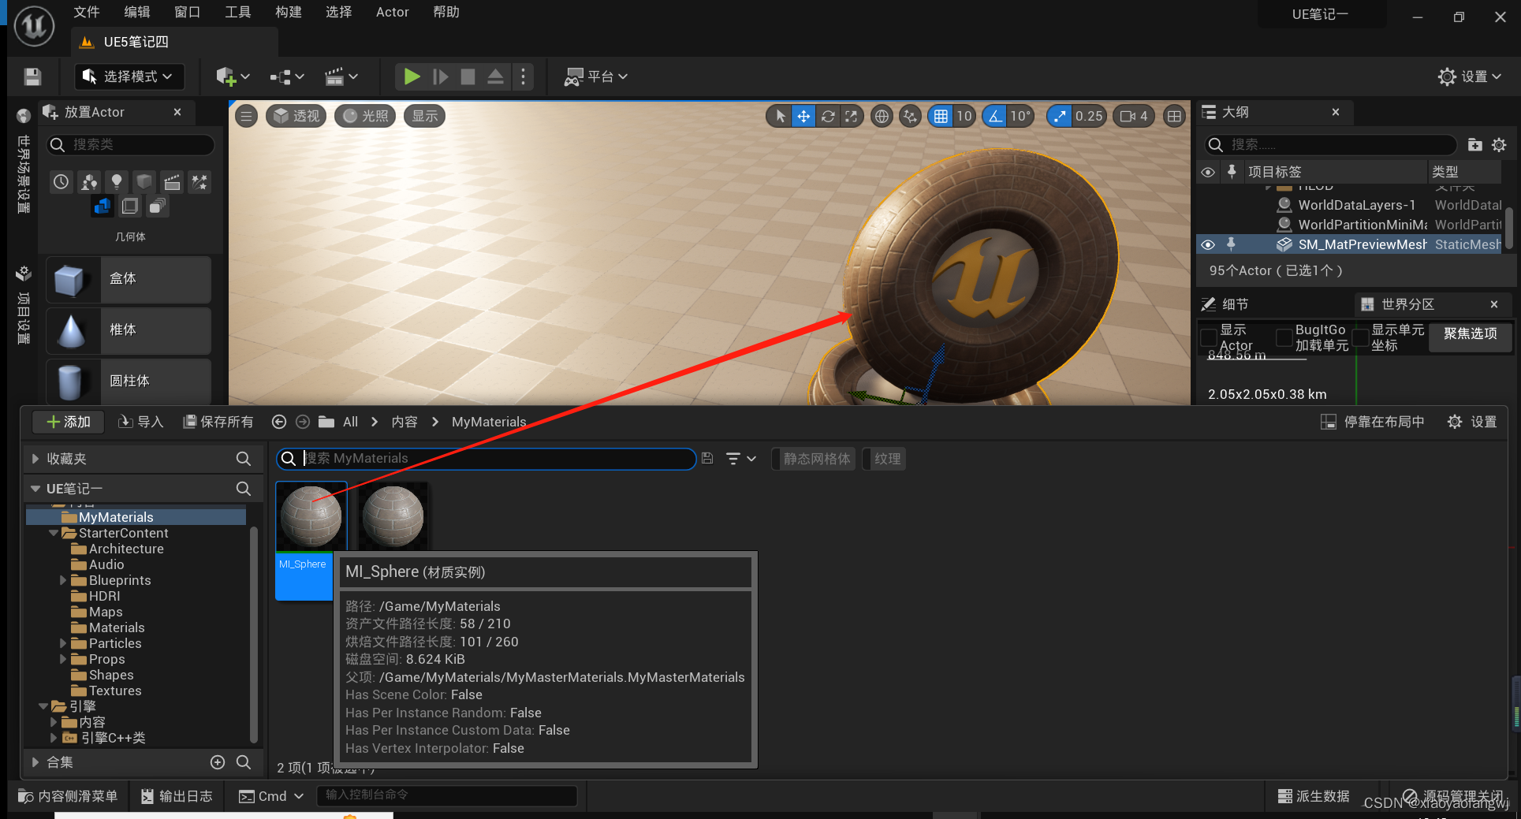Screen dimensions: 1521x819
Task: Select the rotate gizmo tool
Action: [828, 117]
